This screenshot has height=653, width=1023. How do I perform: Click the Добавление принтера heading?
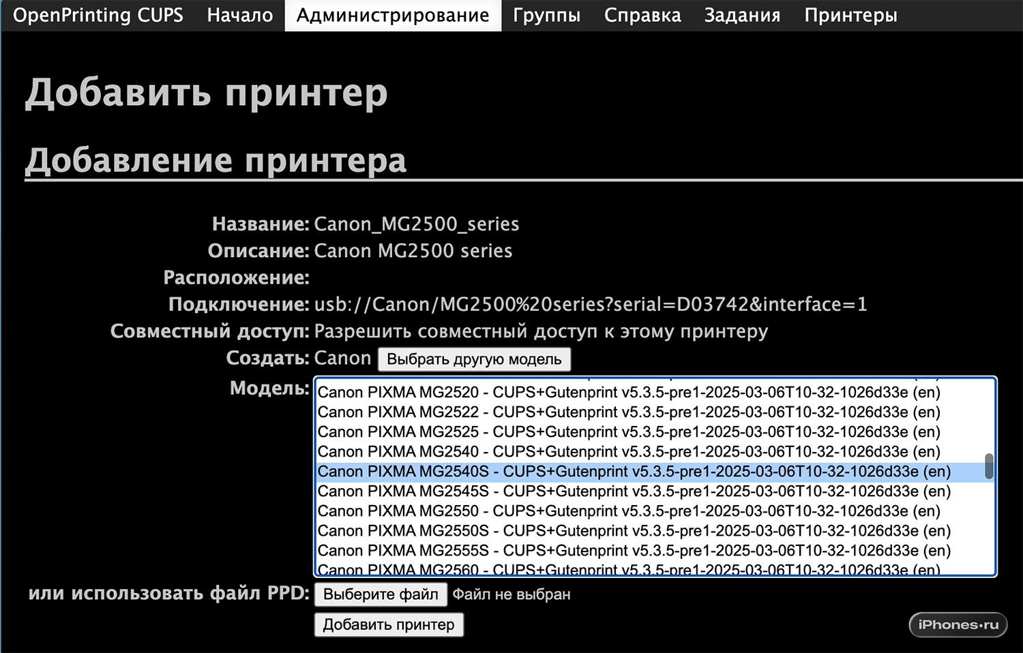point(216,161)
